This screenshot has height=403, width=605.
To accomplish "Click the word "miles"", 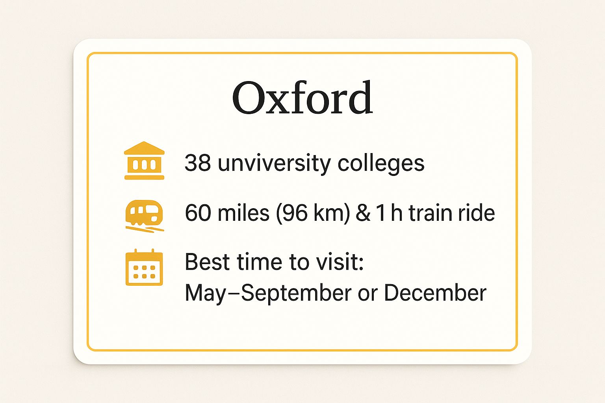I will 243,213.
